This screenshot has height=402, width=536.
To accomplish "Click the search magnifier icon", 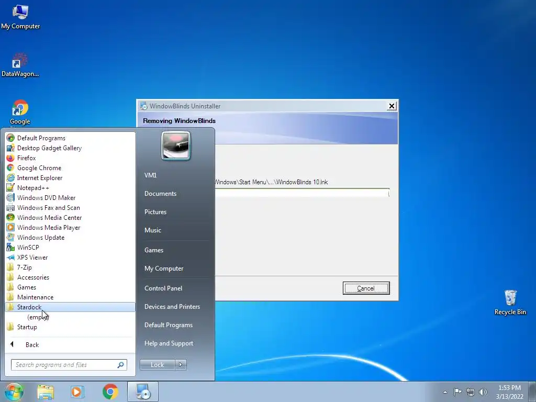I will coord(121,365).
